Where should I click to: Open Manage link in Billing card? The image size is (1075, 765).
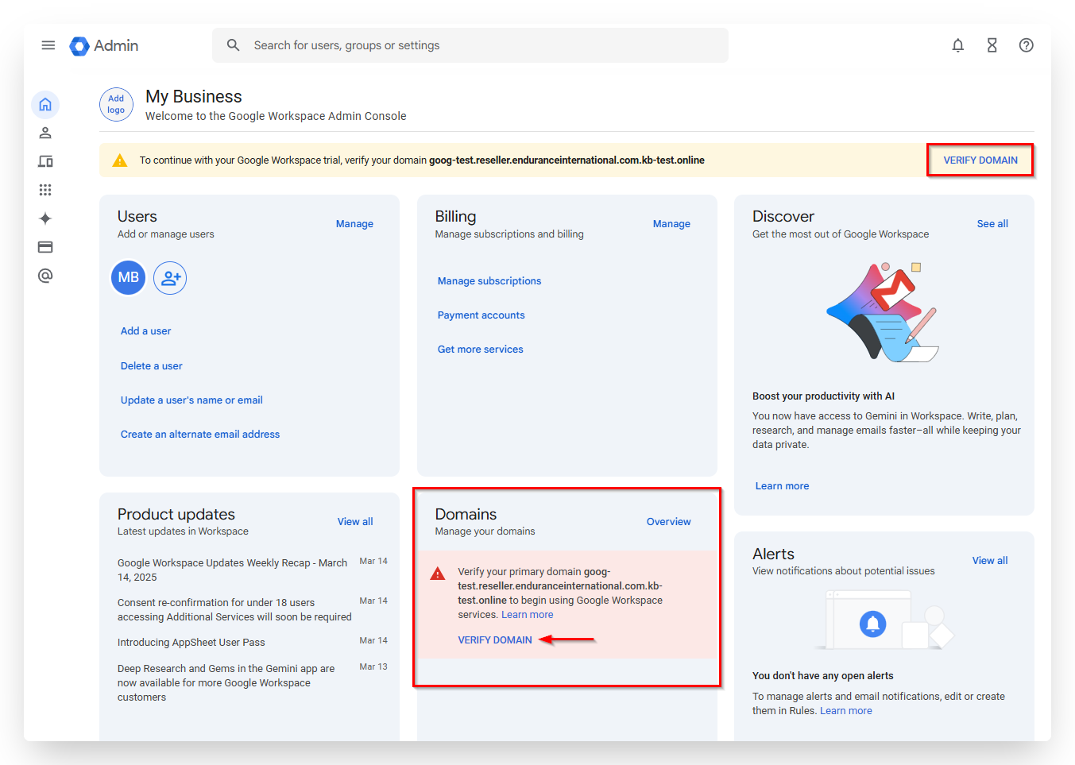(671, 224)
